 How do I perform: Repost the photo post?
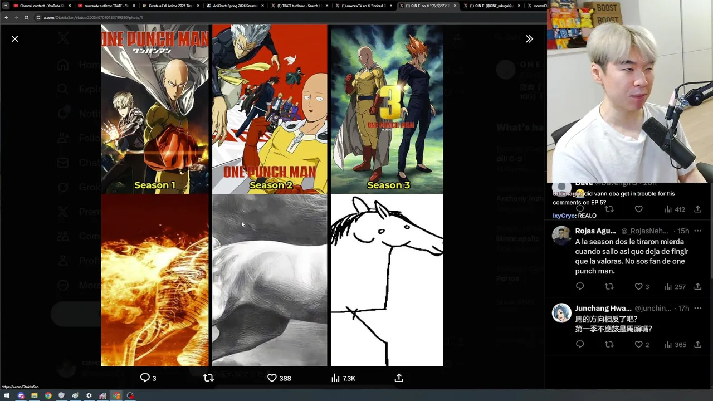[x=208, y=378]
